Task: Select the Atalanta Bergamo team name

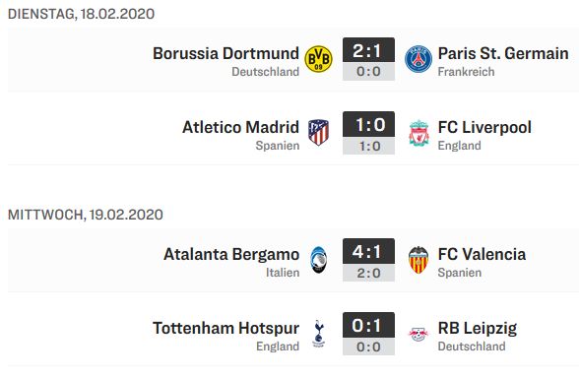Action: 231,254
